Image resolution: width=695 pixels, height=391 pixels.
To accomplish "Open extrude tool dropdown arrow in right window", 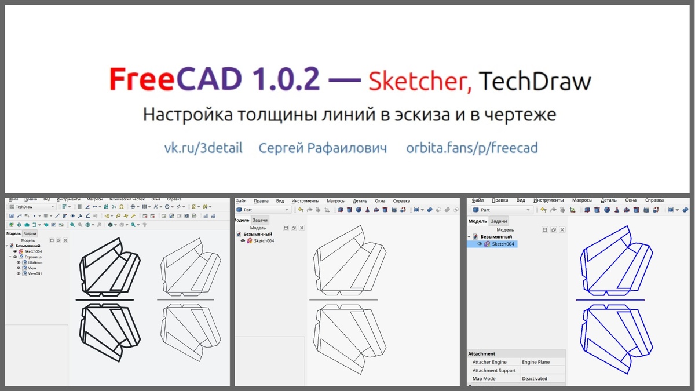I will 677,210.
